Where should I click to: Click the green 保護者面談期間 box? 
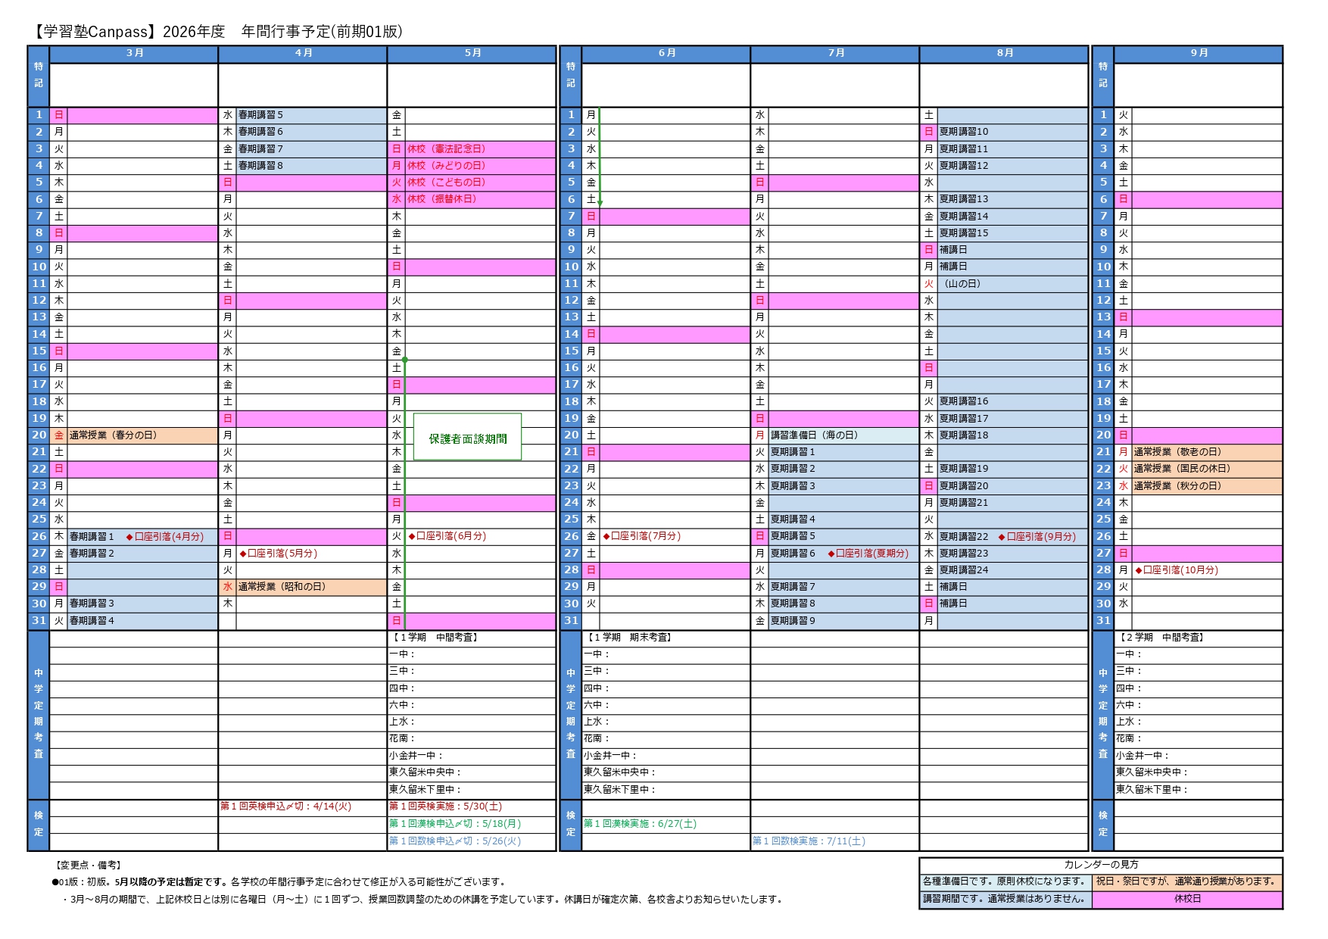[467, 438]
